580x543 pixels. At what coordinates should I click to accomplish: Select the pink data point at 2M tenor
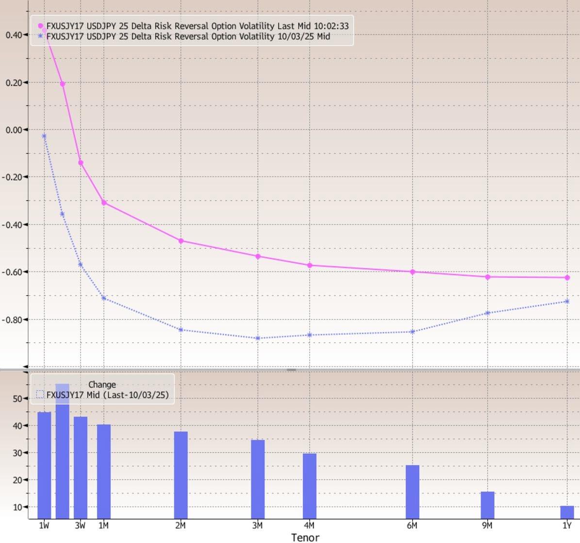pos(181,241)
